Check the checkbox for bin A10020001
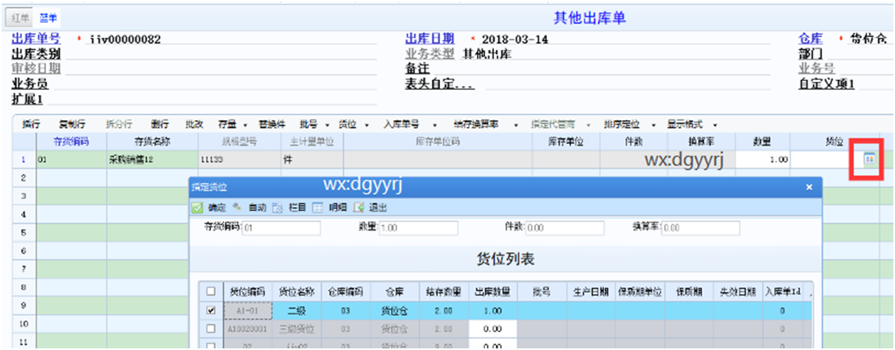This screenshot has height=350, width=895. 210,329
